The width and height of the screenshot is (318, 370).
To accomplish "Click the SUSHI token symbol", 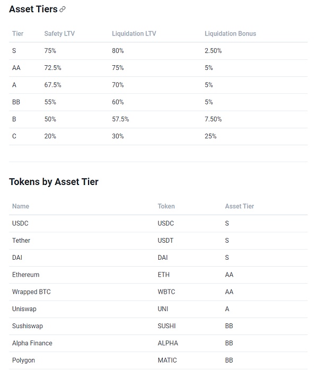I will pos(167,326).
